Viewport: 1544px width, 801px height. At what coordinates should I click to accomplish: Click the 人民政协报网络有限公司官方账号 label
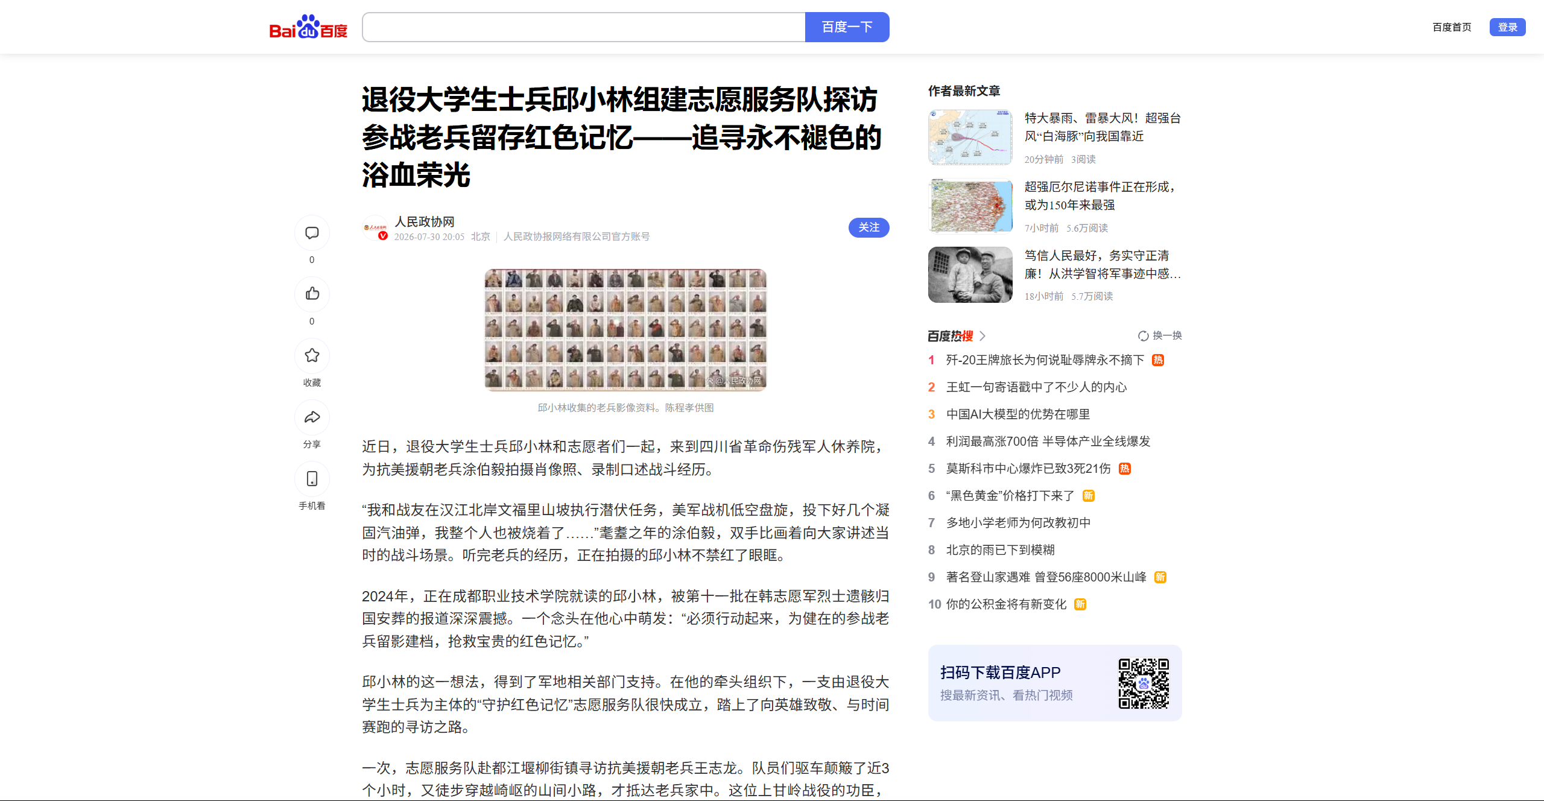(577, 237)
